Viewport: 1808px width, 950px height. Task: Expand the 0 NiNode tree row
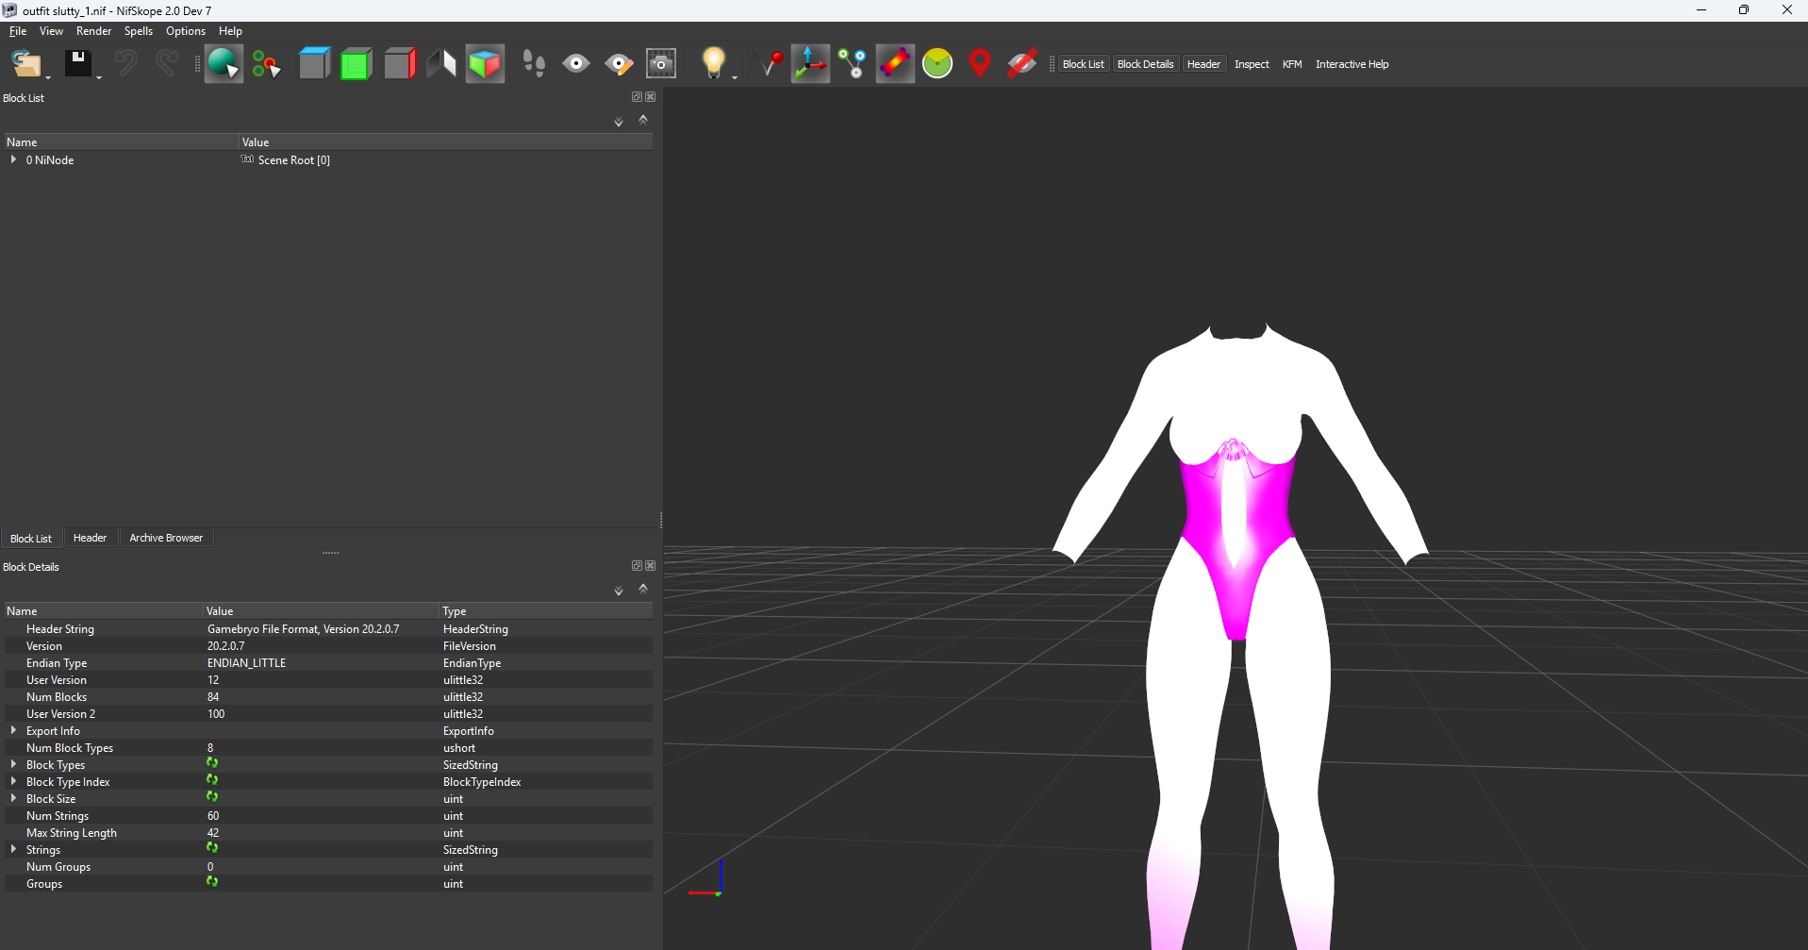click(13, 160)
